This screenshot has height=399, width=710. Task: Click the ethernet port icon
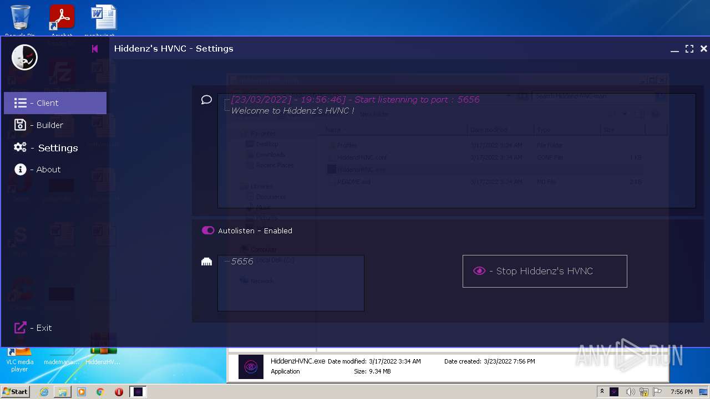(206, 262)
